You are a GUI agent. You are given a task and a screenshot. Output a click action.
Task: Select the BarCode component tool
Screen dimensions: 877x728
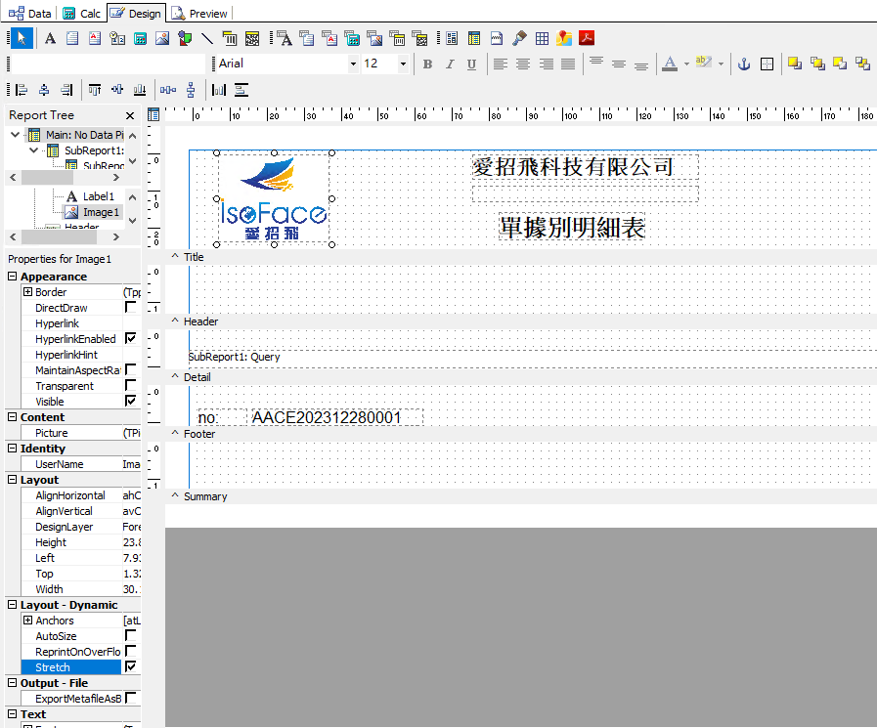tap(230, 38)
